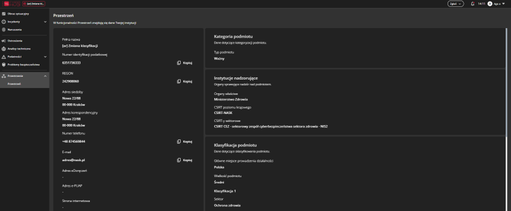Viewport: 511px width, 211px height.
Task: Go to Naruszenia in sidebar
Action: point(15,30)
